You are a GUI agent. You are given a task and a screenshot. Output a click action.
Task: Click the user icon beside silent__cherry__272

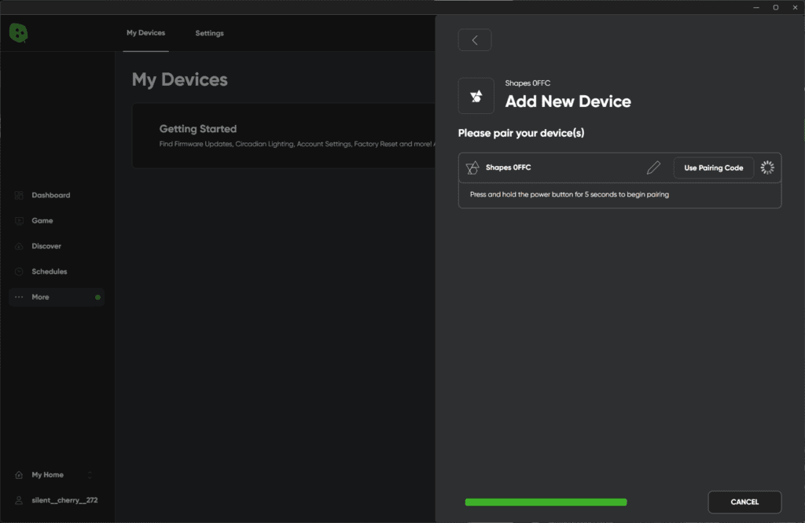point(19,500)
